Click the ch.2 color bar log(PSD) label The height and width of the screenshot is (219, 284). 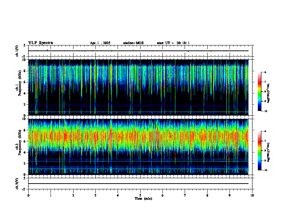point(269,152)
